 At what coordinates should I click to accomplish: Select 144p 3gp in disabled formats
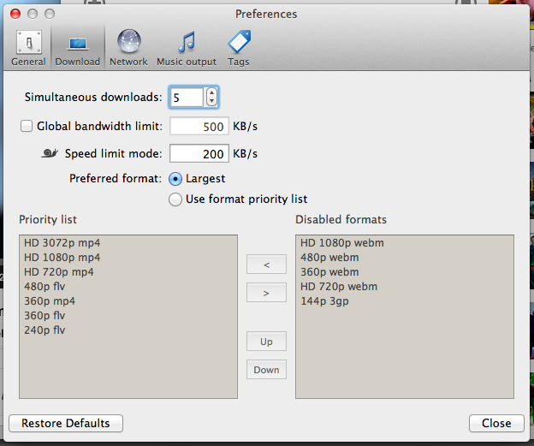[405, 301]
